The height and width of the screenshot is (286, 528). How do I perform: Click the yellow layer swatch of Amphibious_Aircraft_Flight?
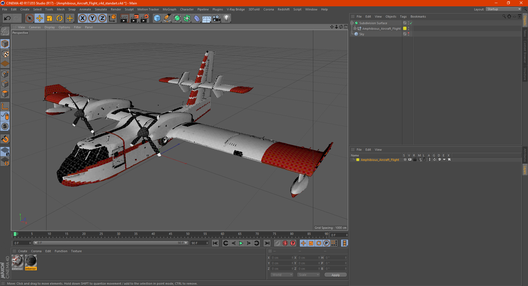[405, 29]
